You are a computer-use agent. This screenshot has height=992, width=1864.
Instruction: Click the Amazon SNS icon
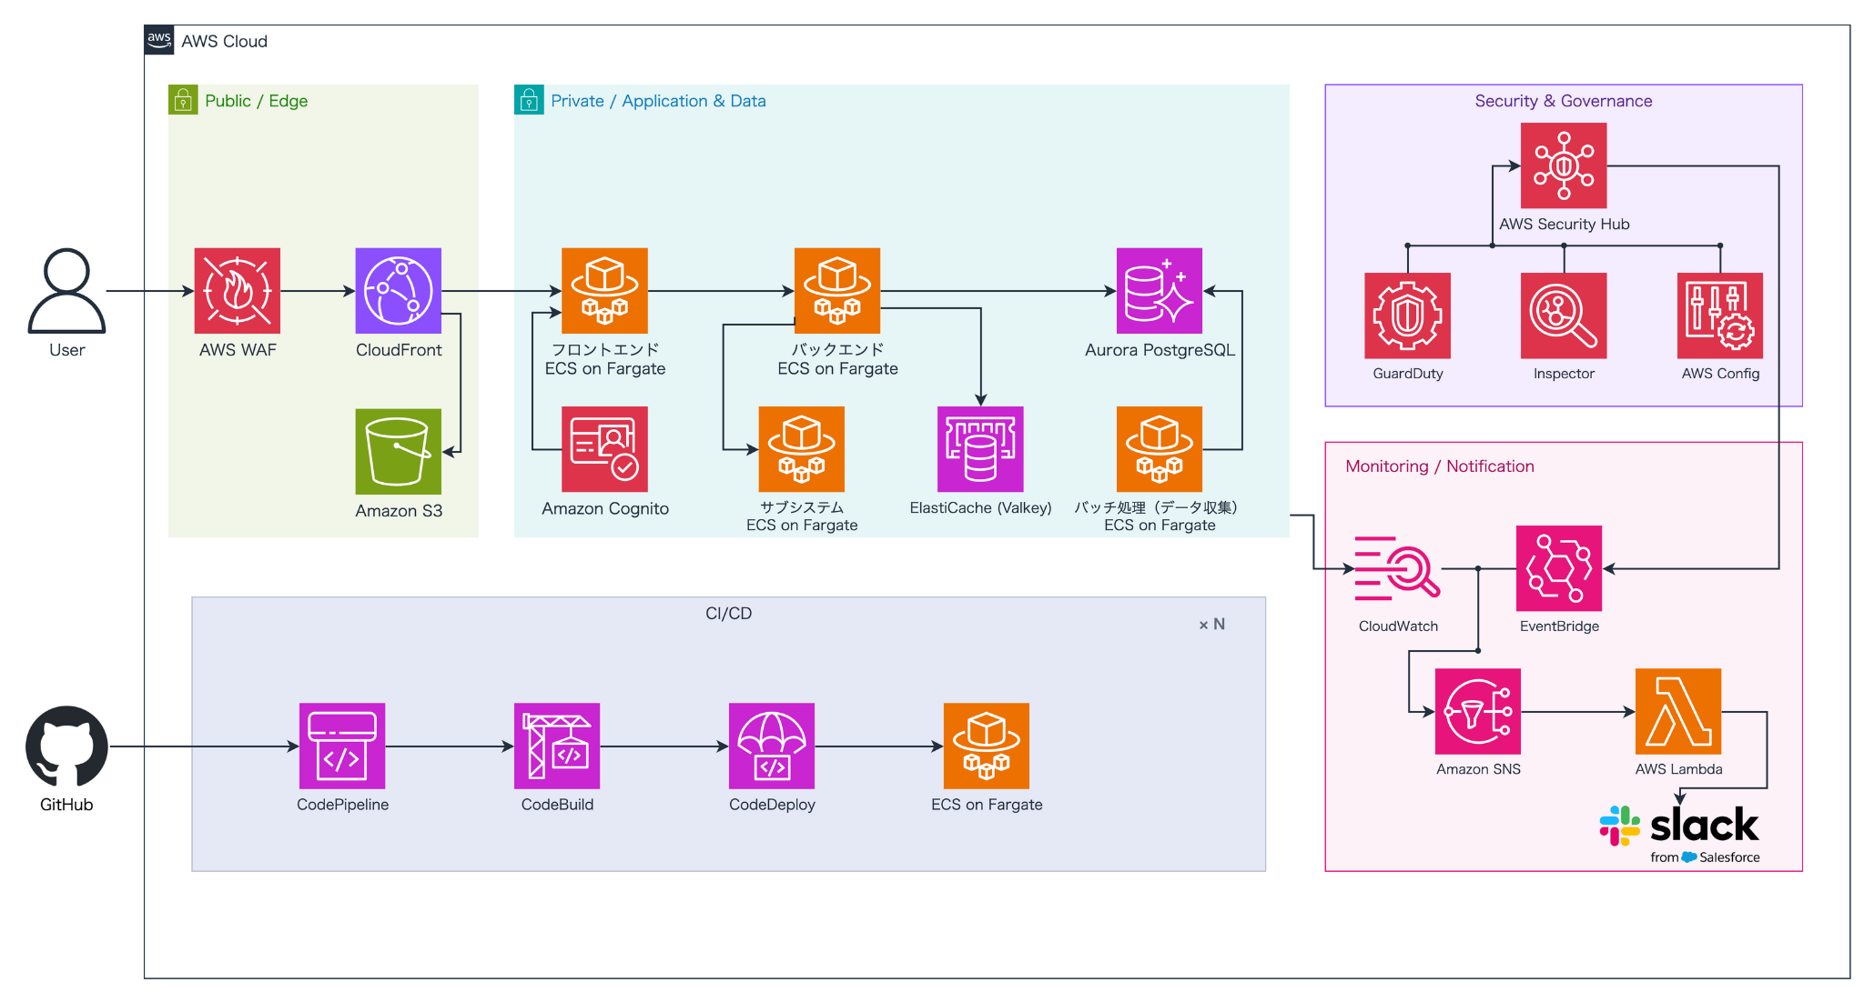click(1478, 711)
